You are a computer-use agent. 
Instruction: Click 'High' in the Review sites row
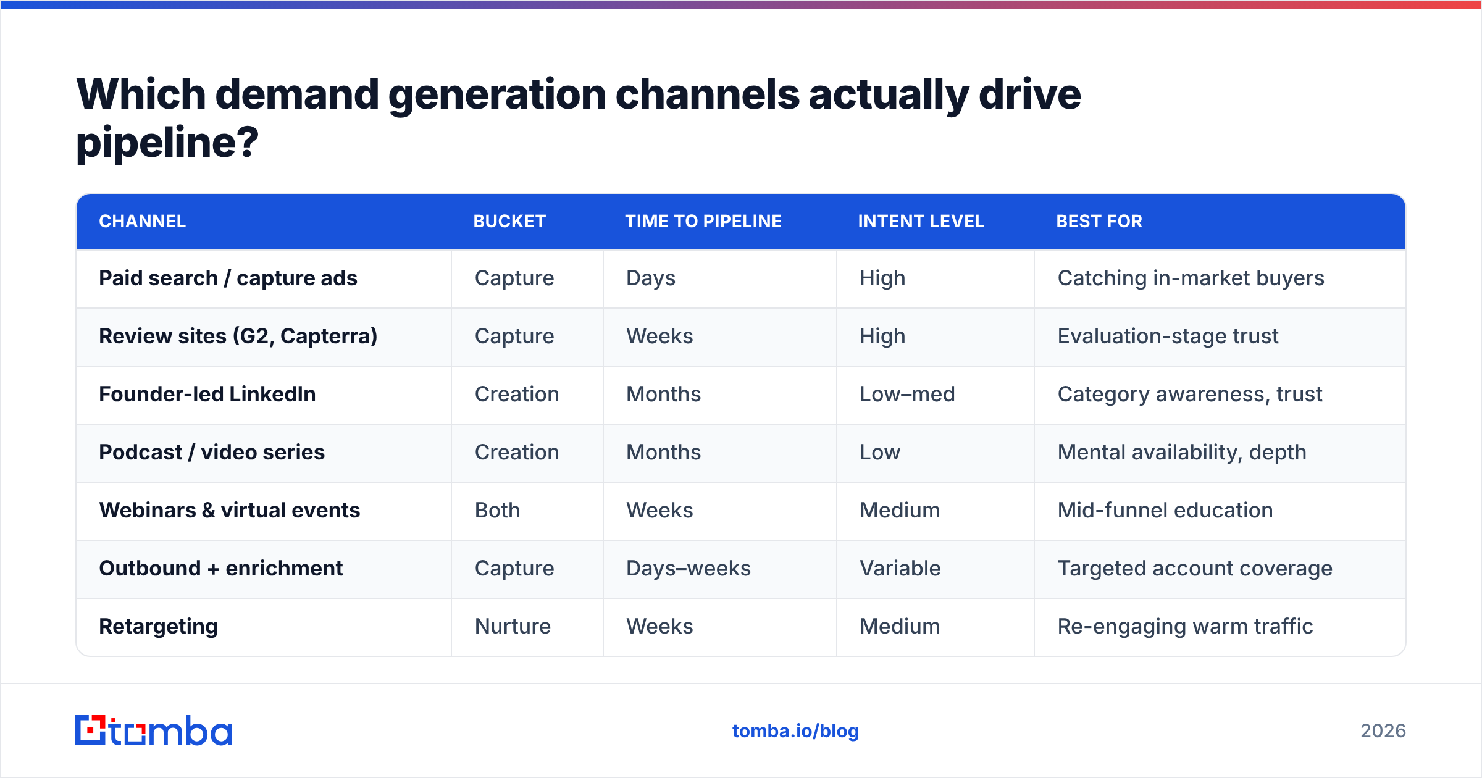click(x=882, y=337)
